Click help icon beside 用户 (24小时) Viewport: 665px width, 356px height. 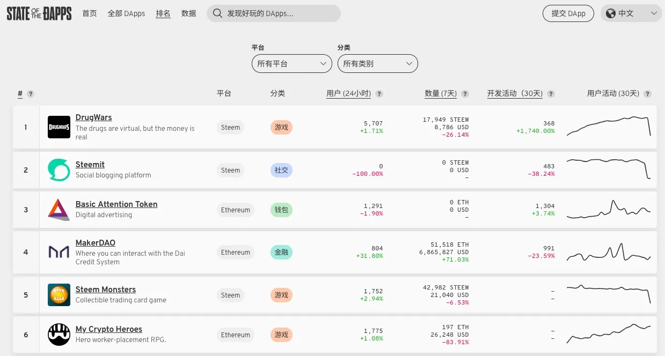pos(379,94)
